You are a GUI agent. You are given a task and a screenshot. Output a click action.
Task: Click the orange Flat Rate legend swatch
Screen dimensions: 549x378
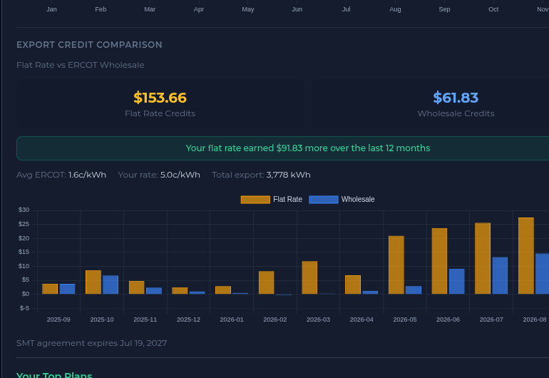point(255,200)
